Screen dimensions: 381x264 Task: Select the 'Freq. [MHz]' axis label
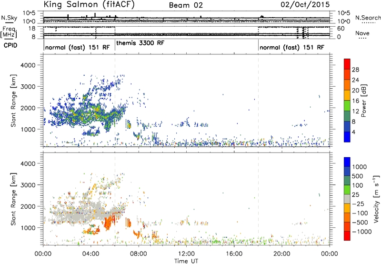click(9, 32)
